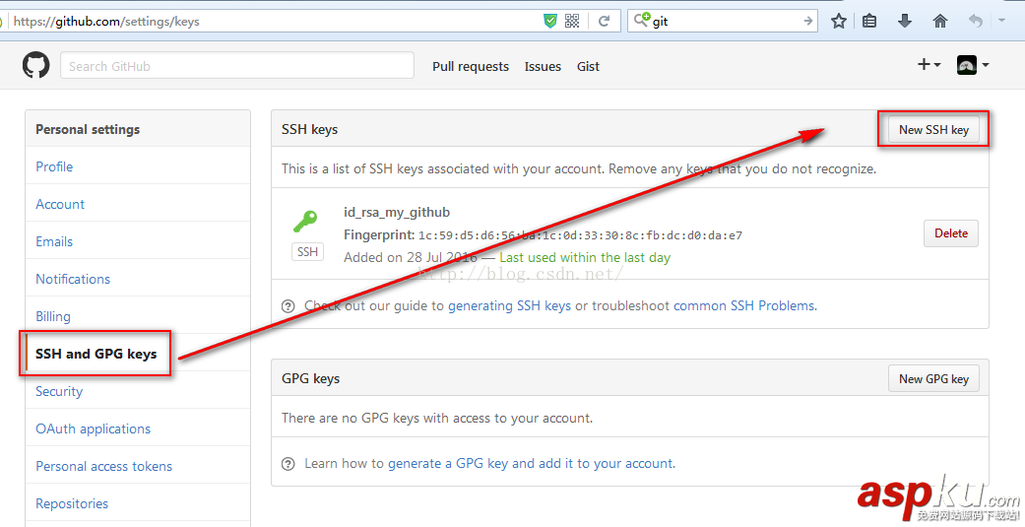This screenshot has width=1025, height=527.
Task: Click the SSH keys section heading
Action: pyautogui.click(x=310, y=129)
